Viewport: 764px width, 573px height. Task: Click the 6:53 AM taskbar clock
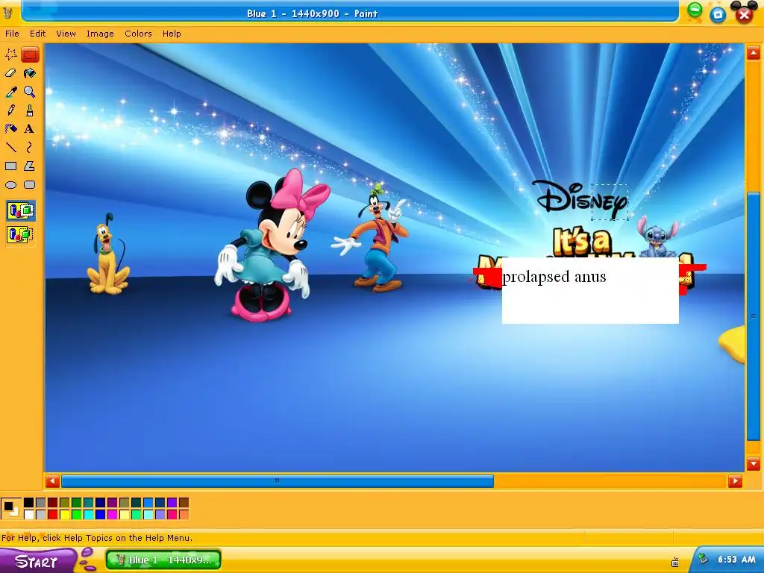[736, 560]
